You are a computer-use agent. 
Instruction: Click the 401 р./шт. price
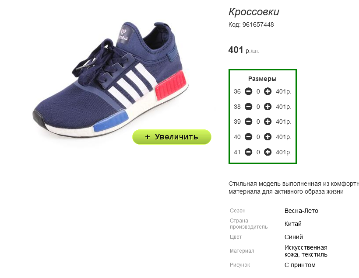tap(243, 50)
